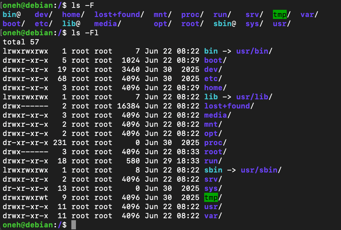Click the var/ directory in the long listing
Screen dimensions: 341x230
pyautogui.click(x=213, y=216)
